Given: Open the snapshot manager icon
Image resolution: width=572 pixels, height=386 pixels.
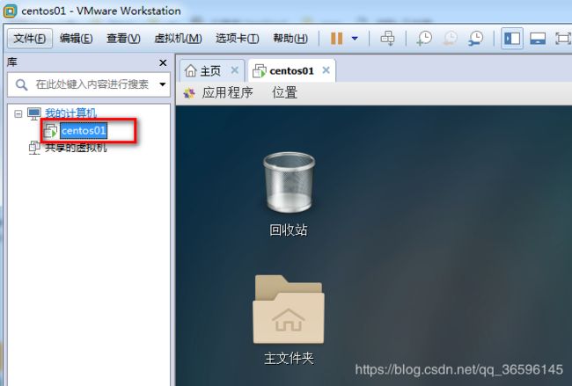Looking at the screenshot, I should pos(476,39).
